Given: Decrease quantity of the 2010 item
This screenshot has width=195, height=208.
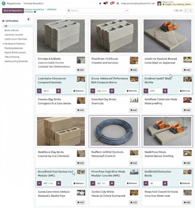Looking at the screenshot, I should (39, 91).
